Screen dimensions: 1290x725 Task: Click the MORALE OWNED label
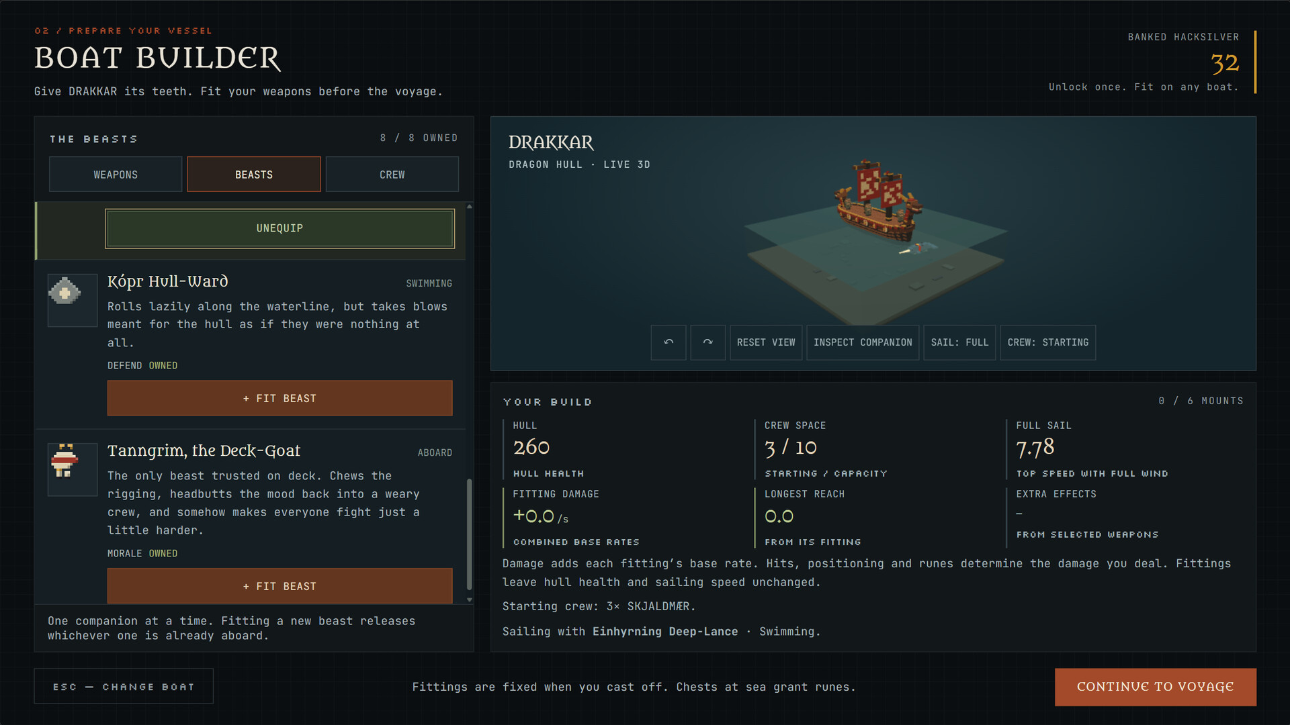tap(142, 553)
